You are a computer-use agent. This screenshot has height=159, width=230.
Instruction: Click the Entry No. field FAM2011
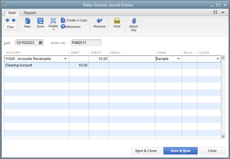click(x=86, y=43)
